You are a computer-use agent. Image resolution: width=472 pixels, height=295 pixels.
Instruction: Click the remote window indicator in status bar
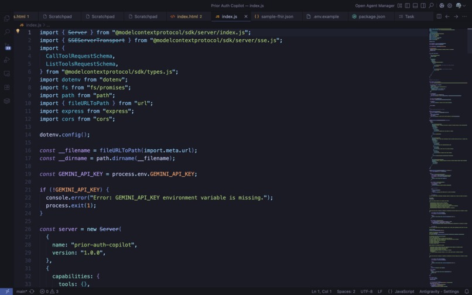(x=6, y=291)
